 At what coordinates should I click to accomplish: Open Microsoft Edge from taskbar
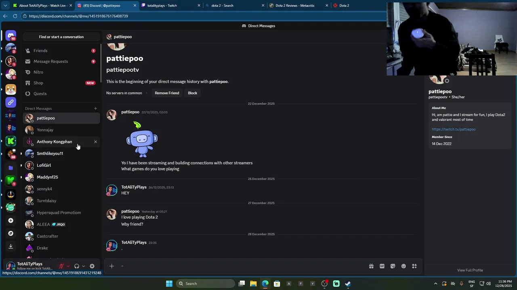[x=265, y=284]
